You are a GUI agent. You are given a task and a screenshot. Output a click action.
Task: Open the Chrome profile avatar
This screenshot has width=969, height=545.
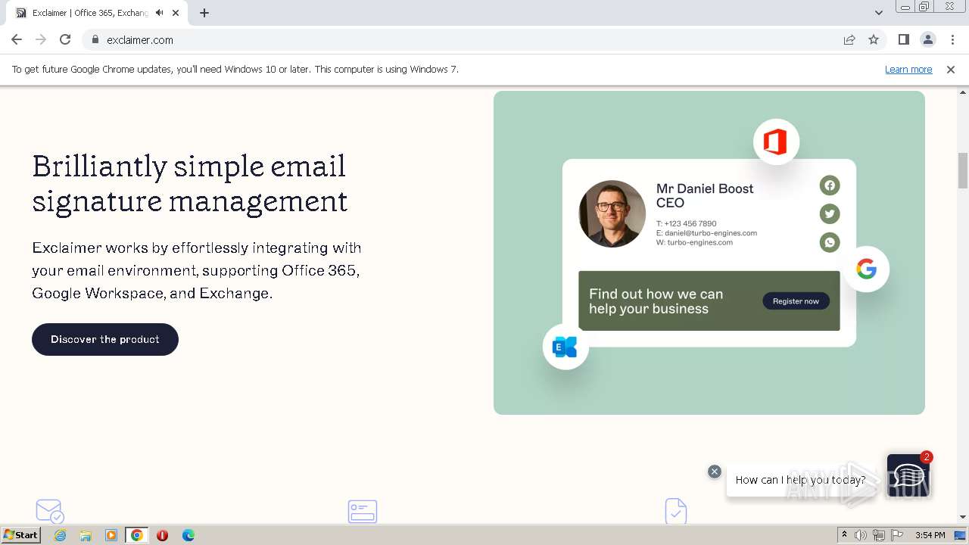coord(927,39)
